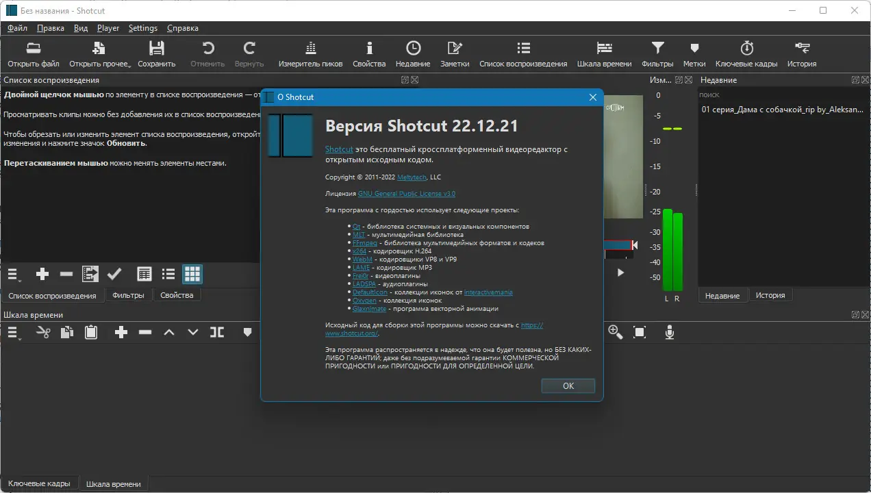The image size is (871, 493).
Task: Switch playlist to details table view
Action: pyautogui.click(x=144, y=274)
